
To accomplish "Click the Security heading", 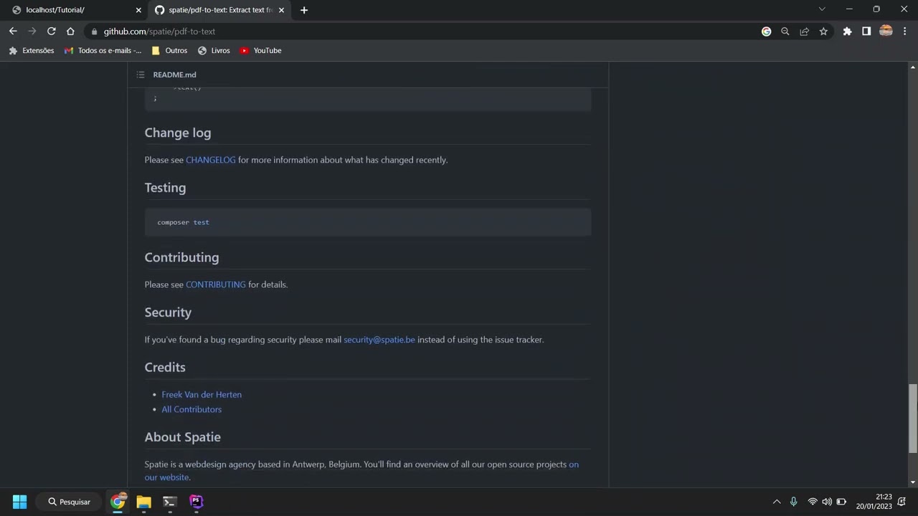I will pyautogui.click(x=168, y=312).
